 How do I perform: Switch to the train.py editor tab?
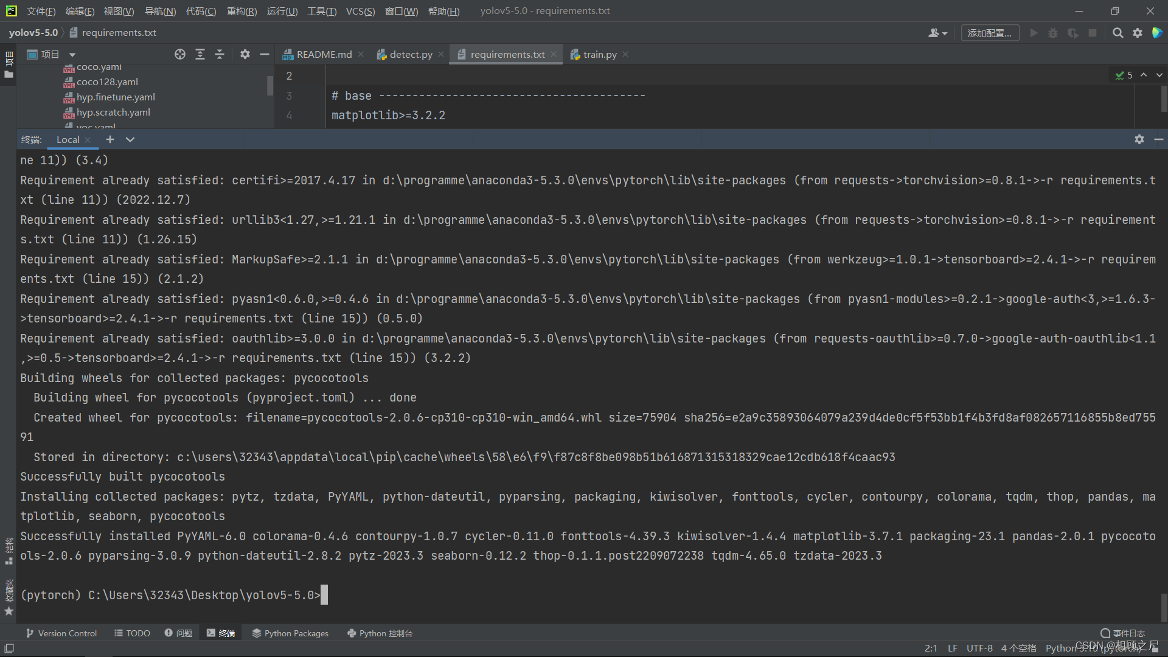(x=599, y=55)
